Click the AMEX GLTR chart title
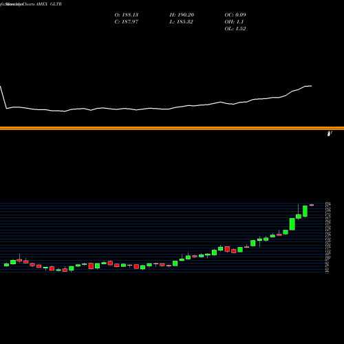 [49, 4]
